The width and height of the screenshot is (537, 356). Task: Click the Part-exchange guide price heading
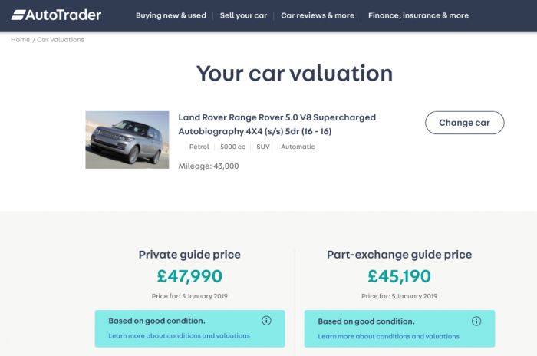pyautogui.click(x=400, y=255)
